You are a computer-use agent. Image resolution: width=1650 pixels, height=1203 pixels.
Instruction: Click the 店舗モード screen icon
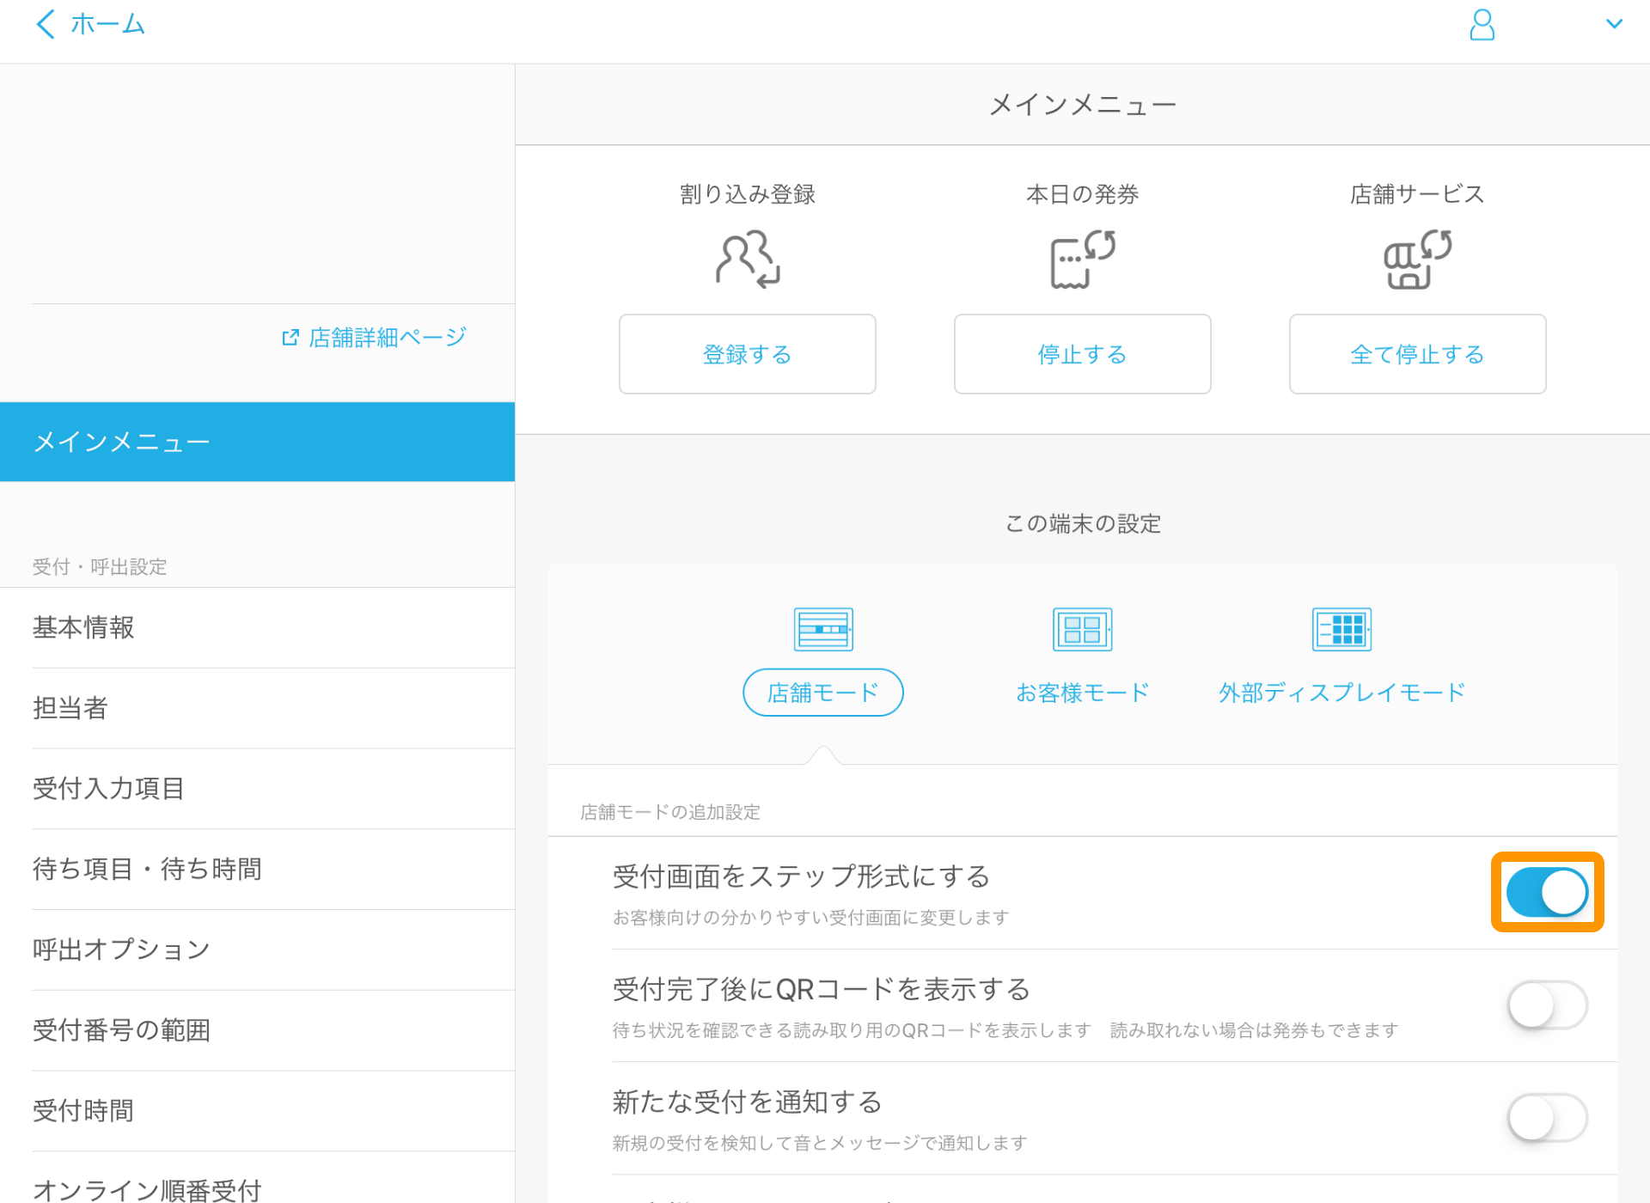pyautogui.click(x=823, y=629)
